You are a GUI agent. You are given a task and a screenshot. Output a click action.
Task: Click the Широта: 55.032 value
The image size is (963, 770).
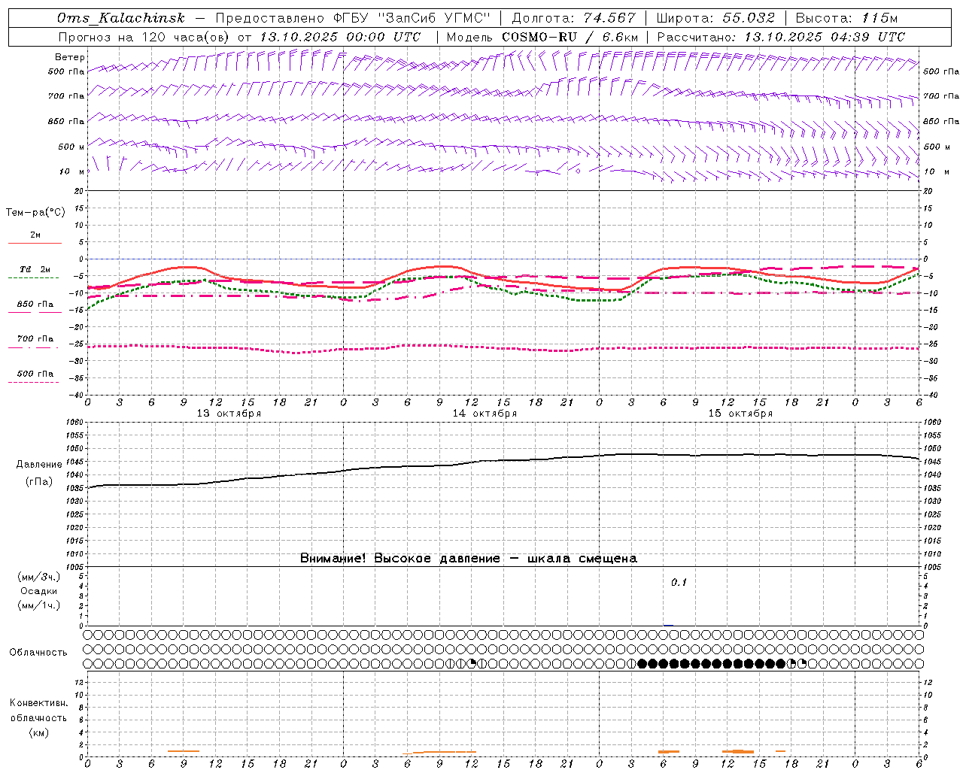(715, 18)
